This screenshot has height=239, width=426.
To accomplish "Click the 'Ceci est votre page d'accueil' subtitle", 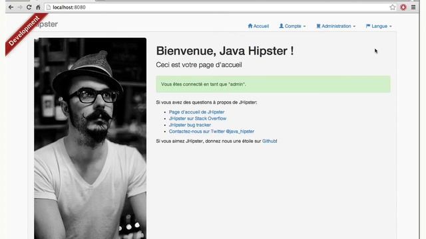I will [199, 65].
